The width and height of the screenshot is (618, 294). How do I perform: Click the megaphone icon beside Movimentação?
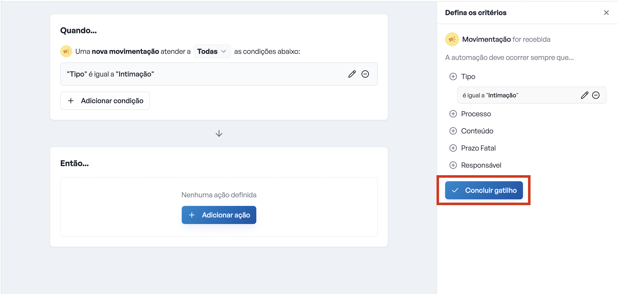[x=452, y=39]
